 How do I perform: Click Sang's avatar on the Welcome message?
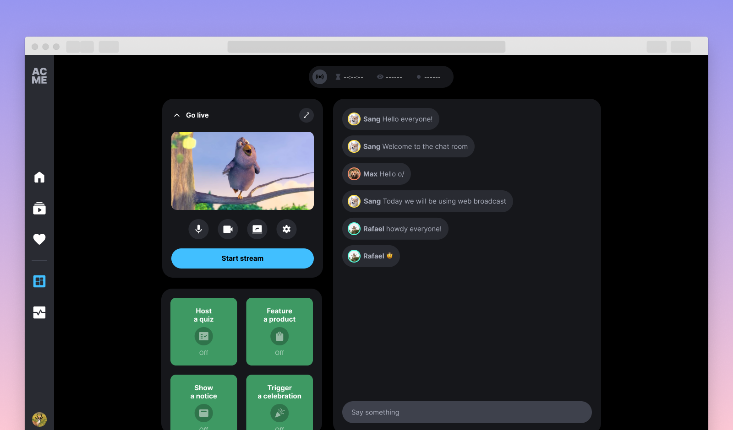pyautogui.click(x=354, y=146)
